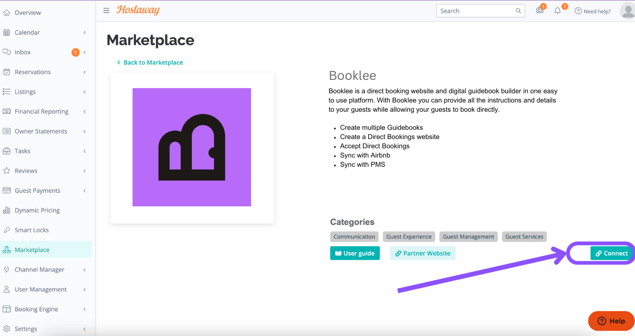Select the Guest Services category tag

pyautogui.click(x=524, y=236)
